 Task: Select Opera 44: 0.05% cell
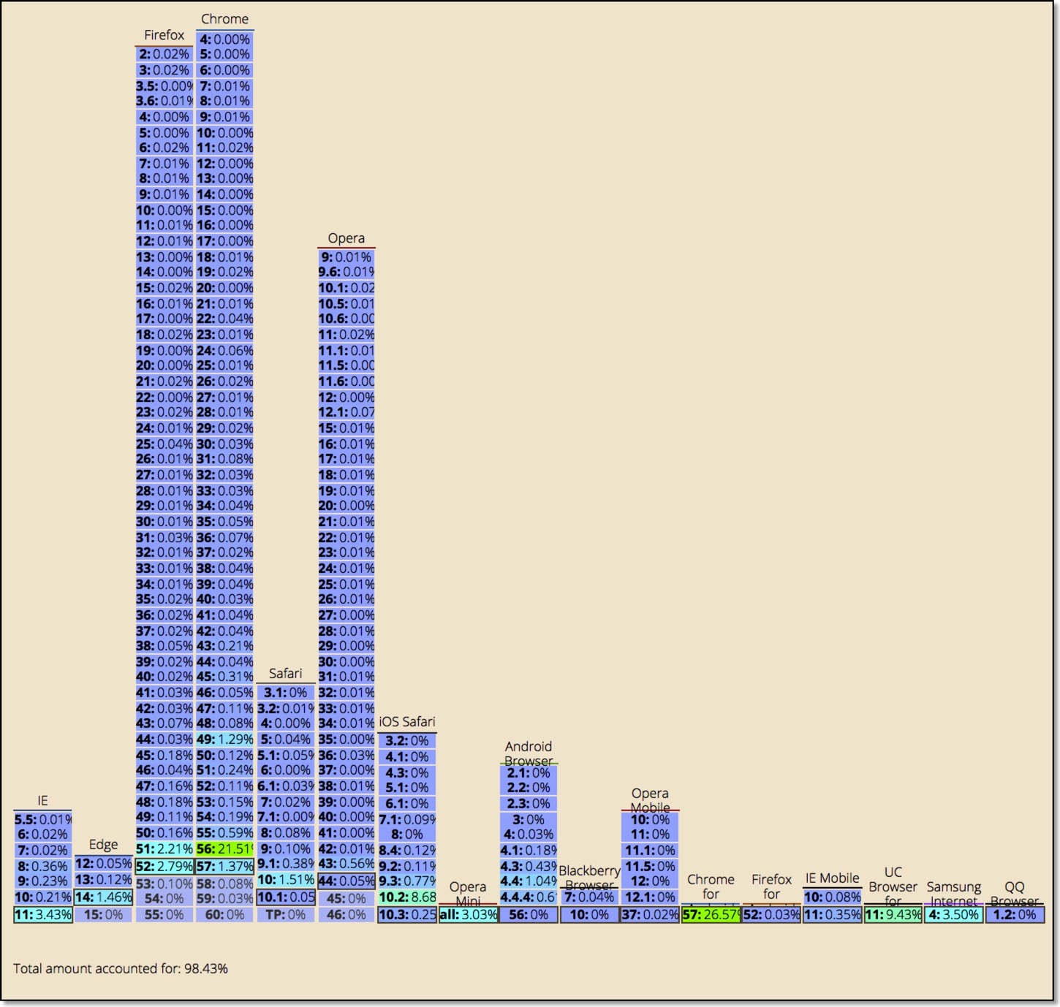click(x=347, y=880)
